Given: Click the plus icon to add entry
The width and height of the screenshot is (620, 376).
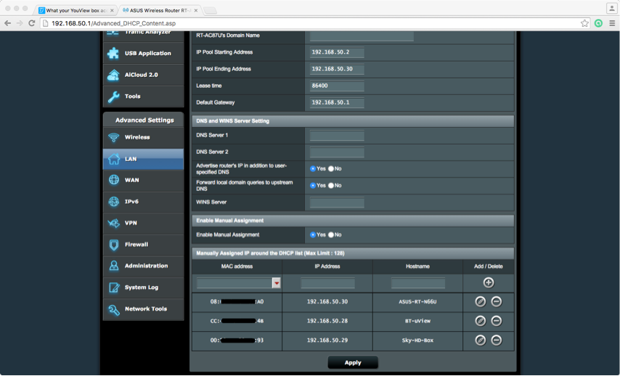Looking at the screenshot, I should coord(489,282).
